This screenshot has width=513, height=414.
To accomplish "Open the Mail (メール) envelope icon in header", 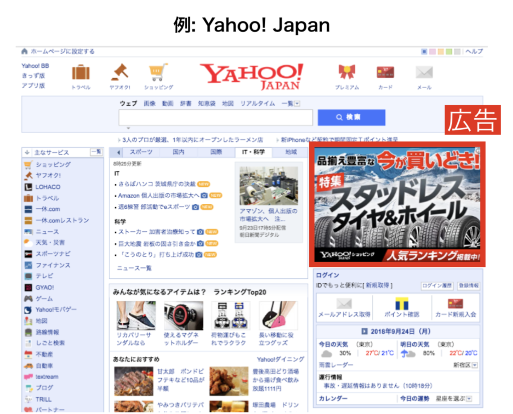I will tap(424, 72).
